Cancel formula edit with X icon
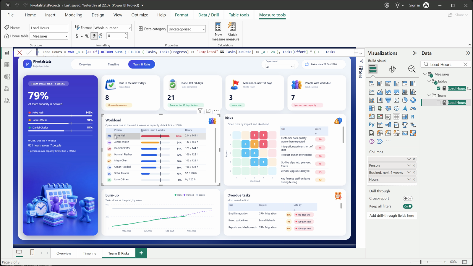 [20, 53]
